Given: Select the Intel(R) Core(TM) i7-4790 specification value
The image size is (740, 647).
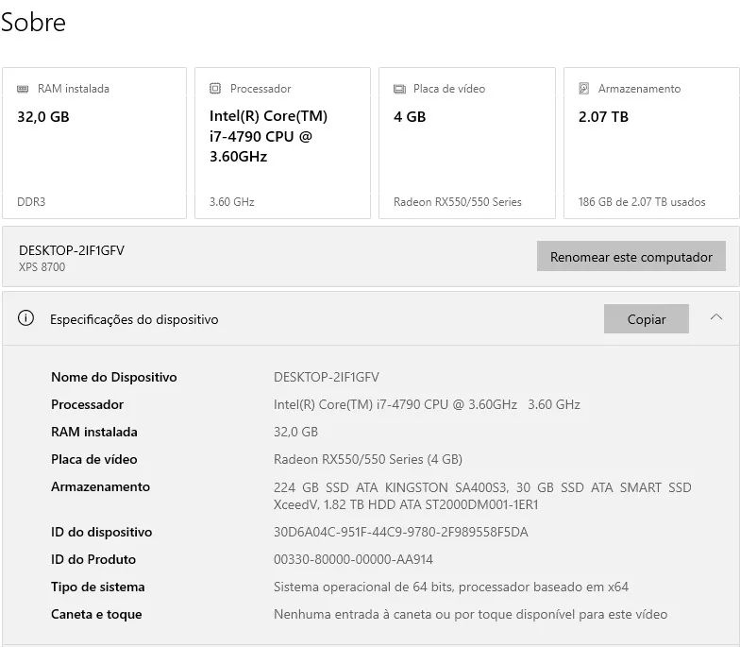Looking at the screenshot, I should click(x=427, y=404).
